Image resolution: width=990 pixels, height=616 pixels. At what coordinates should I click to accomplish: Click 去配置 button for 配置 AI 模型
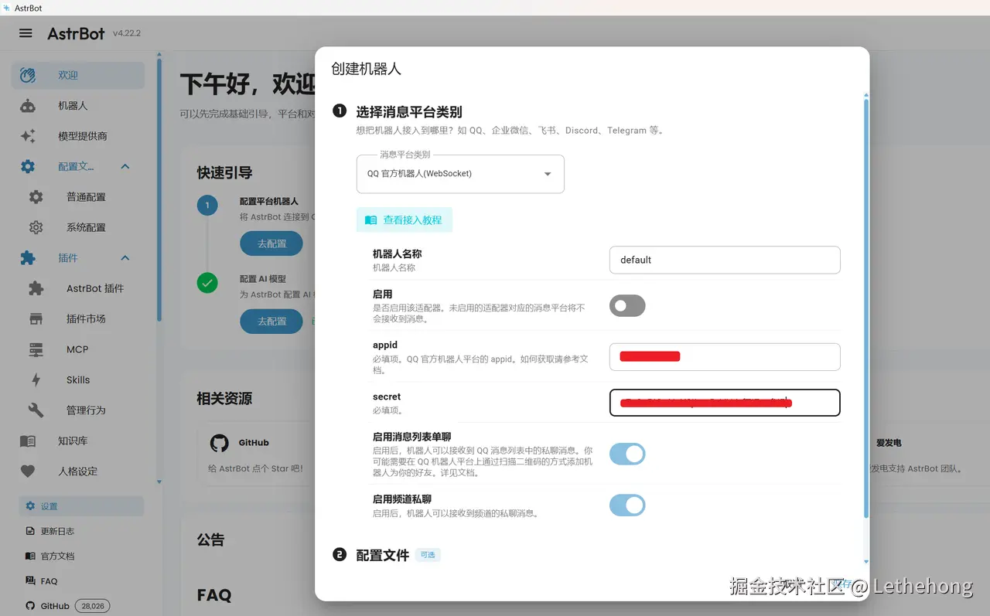[271, 322]
